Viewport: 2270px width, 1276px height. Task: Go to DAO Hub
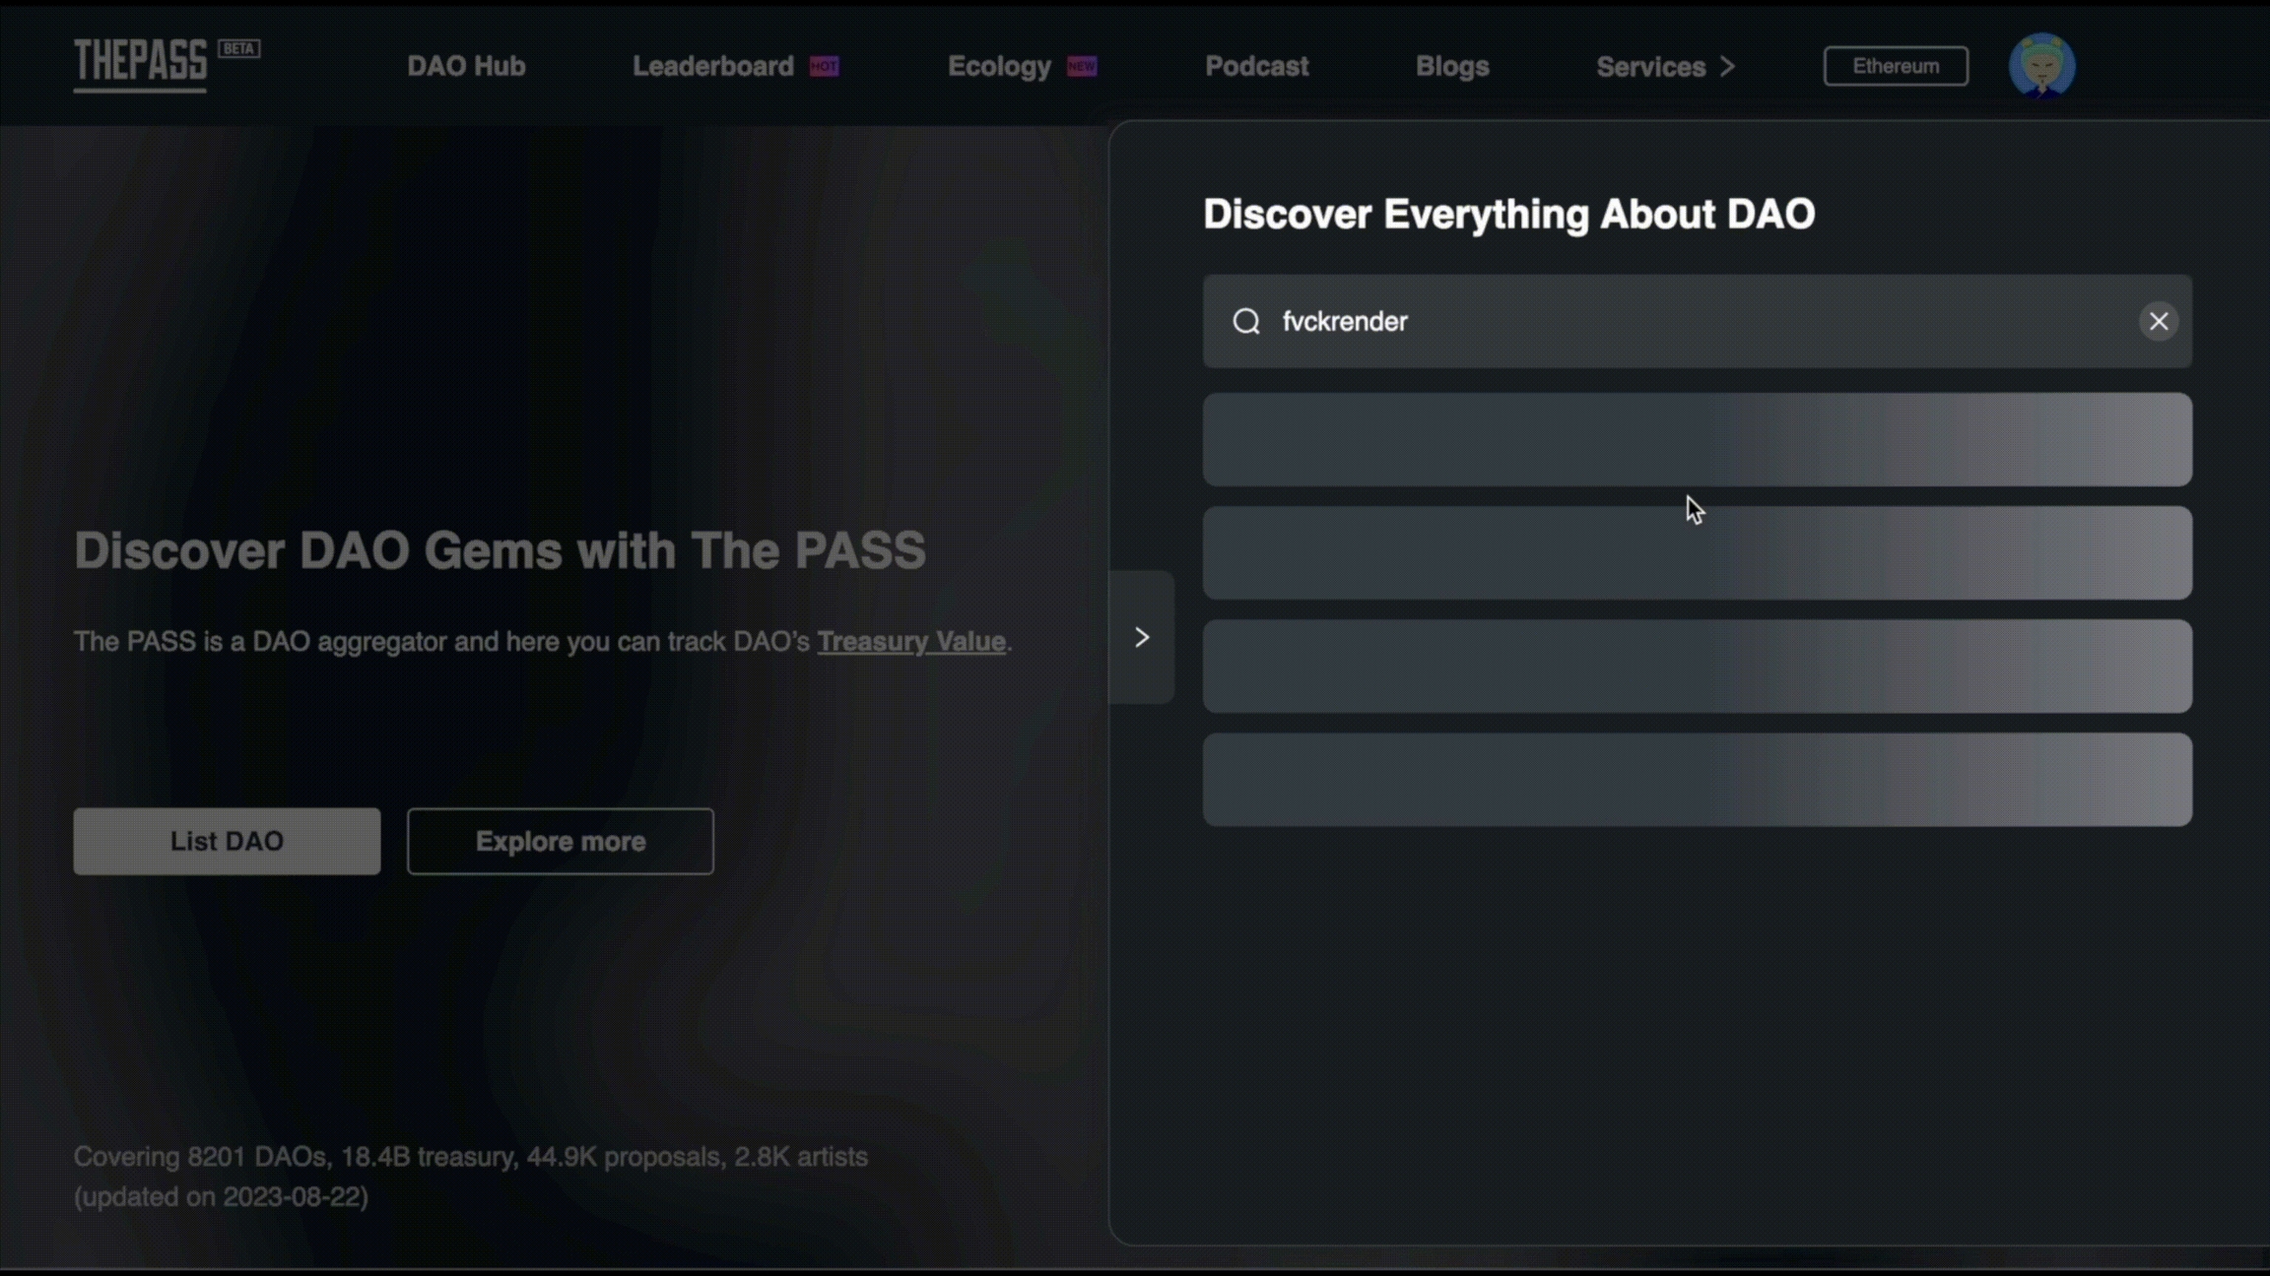tap(466, 66)
